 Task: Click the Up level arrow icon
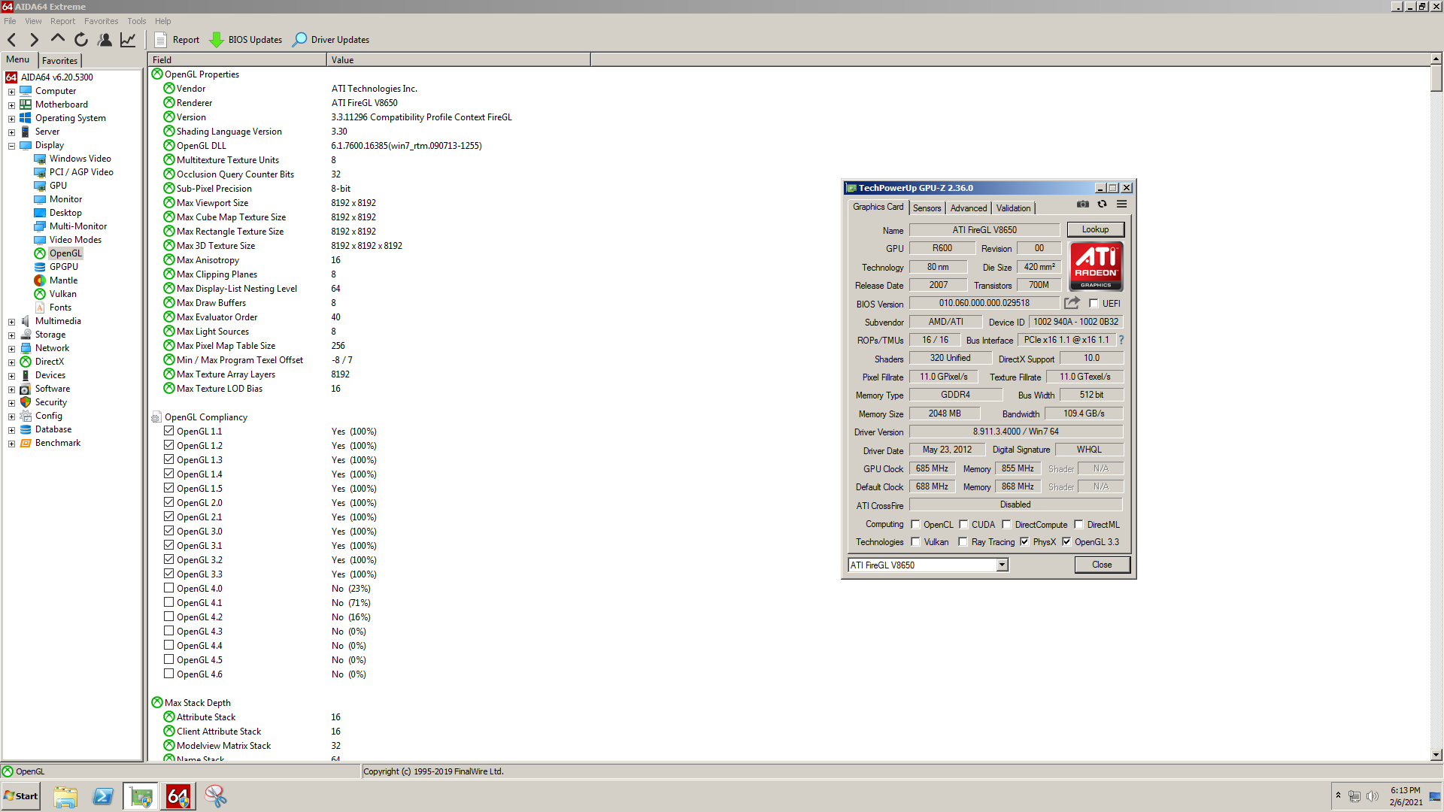[x=58, y=39]
